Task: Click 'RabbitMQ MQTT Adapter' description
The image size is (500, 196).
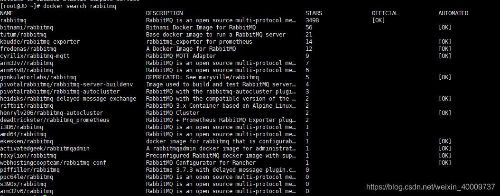Action: pos(181,56)
